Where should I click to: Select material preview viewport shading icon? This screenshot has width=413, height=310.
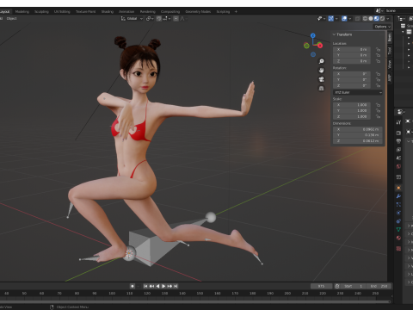(377, 19)
